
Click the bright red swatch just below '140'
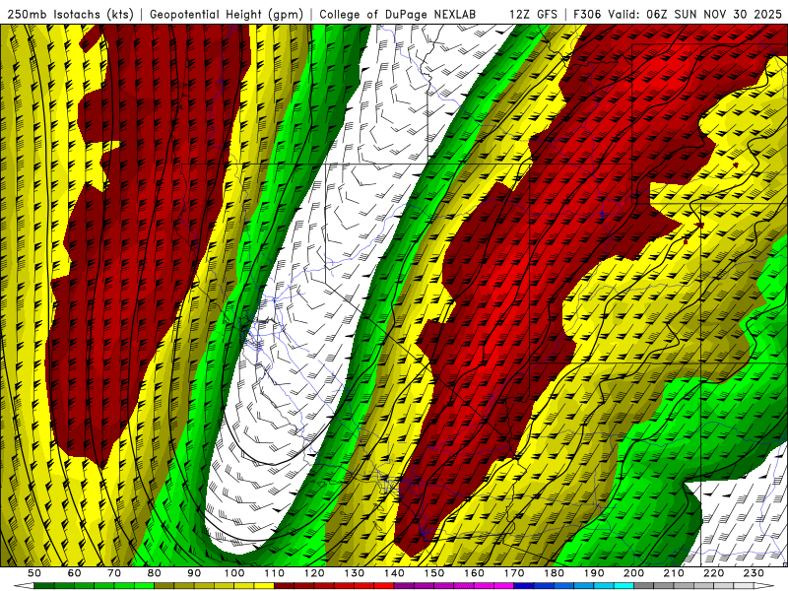384,586
